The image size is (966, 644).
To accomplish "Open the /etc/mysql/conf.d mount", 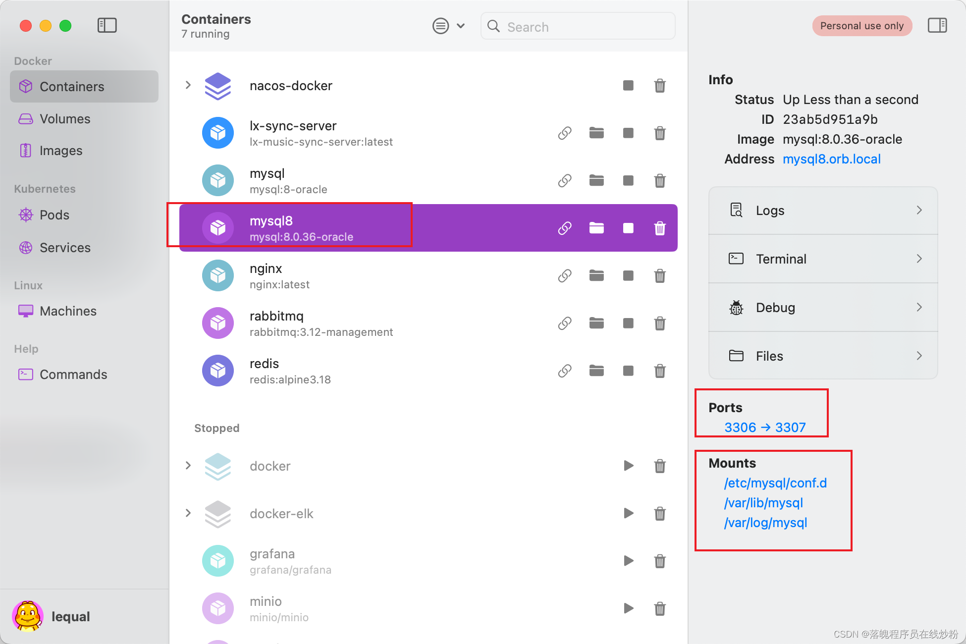I will tap(775, 483).
